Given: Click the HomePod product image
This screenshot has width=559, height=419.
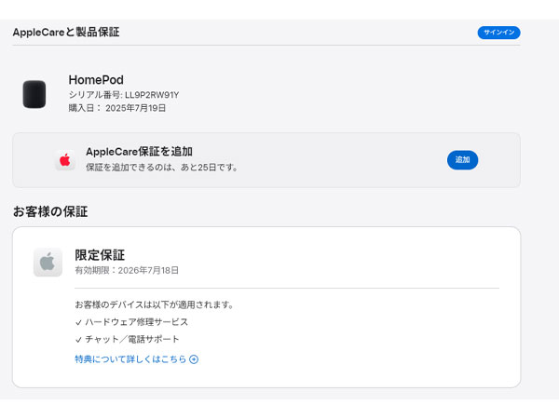Looking at the screenshot, I should (x=34, y=94).
